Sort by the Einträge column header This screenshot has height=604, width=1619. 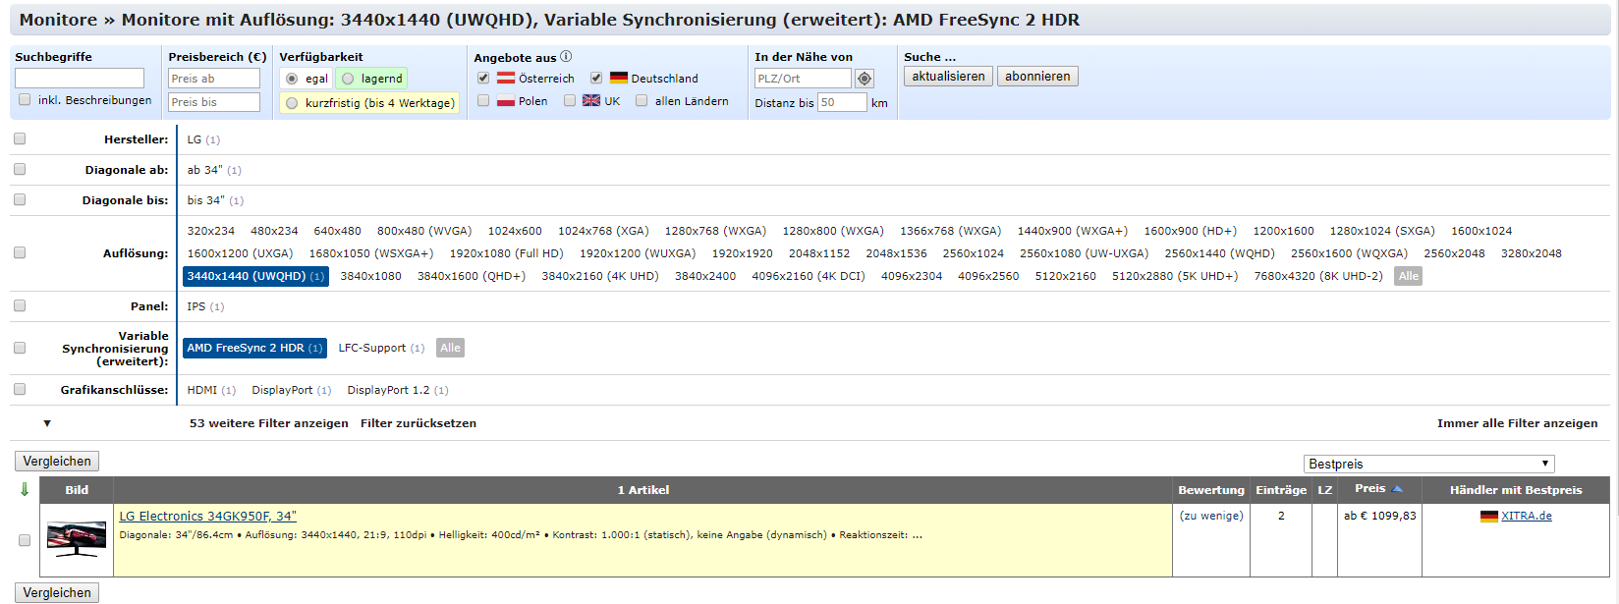pos(1281,490)
